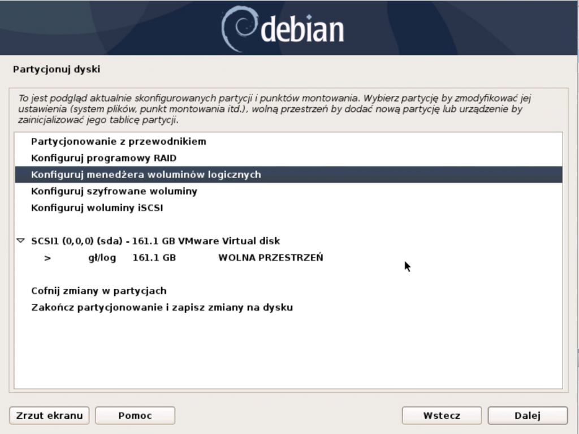Click the > arrow beside free space entry
This screenshot has width=579, height=434.
pyautogui.click(x=47, y=258)
